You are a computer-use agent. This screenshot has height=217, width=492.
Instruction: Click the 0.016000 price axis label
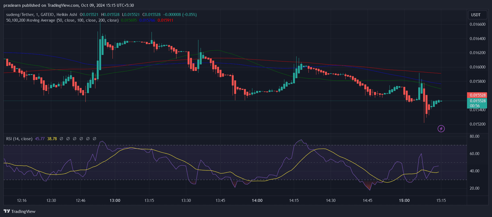coord(478,67)
